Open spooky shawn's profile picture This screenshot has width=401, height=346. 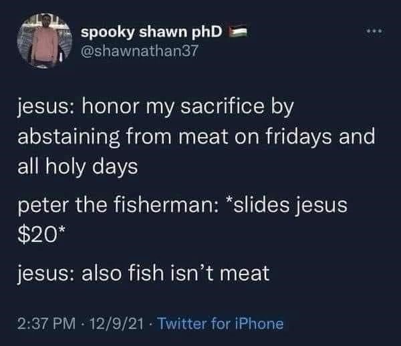45,41
